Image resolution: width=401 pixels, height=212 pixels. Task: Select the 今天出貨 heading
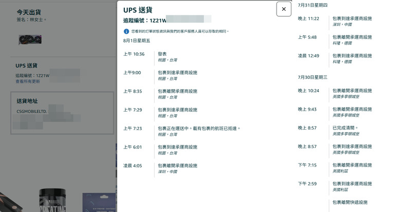(29, 12)
